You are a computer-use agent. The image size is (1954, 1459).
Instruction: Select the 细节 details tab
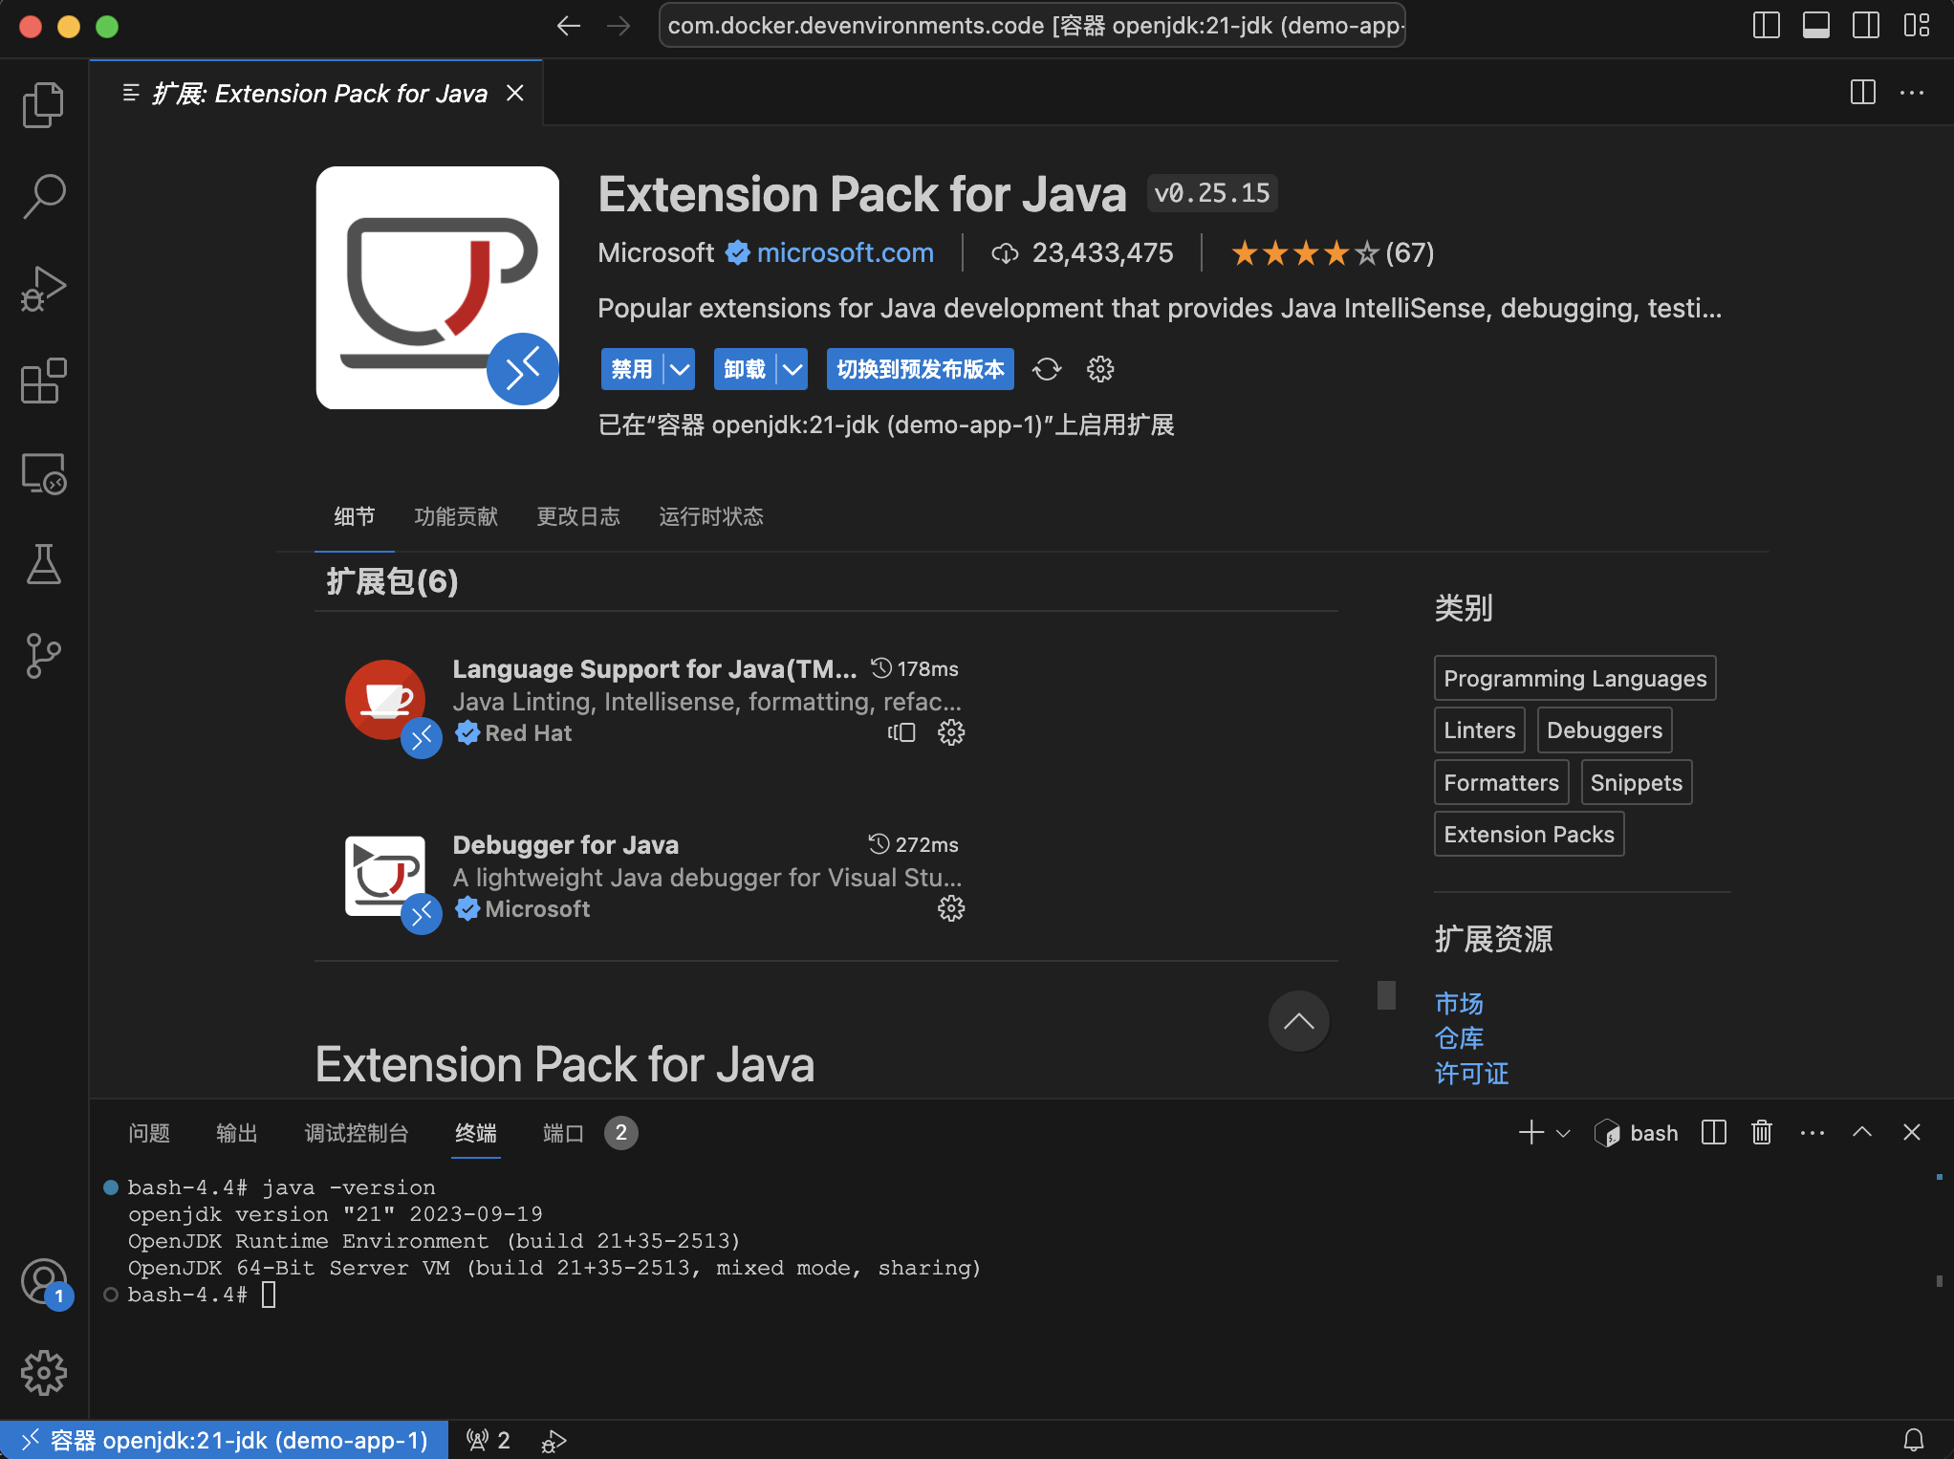pos(355,516)
